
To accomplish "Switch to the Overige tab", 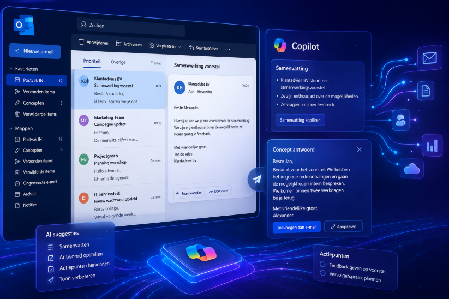I will click(118, 62).
